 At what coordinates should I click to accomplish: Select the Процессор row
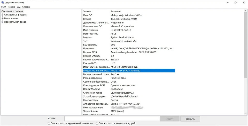click(x=89, y=49)
